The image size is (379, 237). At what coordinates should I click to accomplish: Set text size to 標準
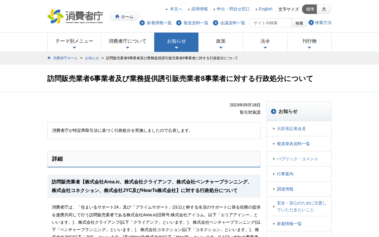coord(310,9)
